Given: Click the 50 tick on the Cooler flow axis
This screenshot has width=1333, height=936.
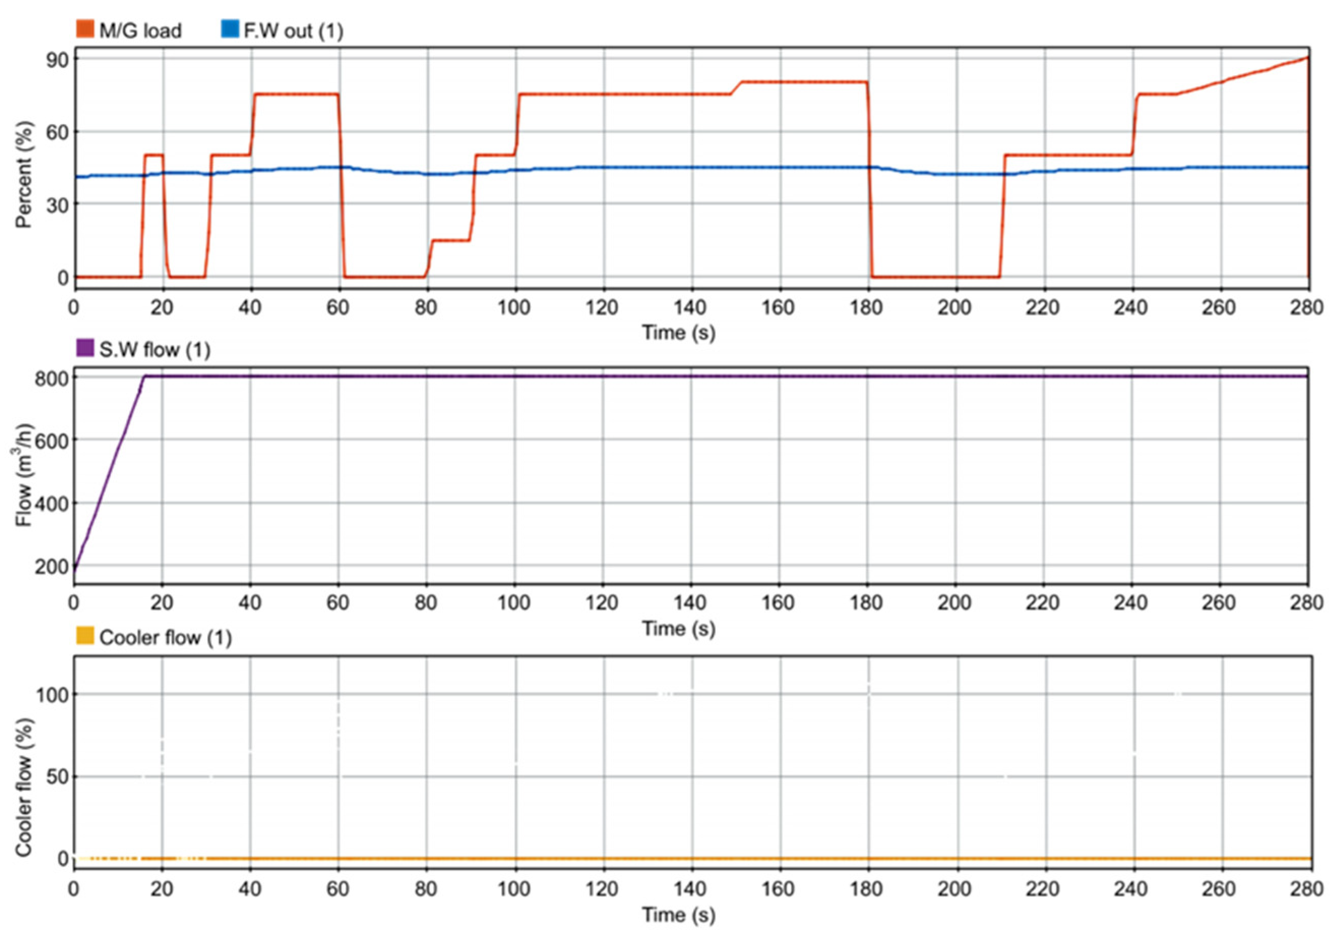Looking at the screenshot, I should click(57, 776).
